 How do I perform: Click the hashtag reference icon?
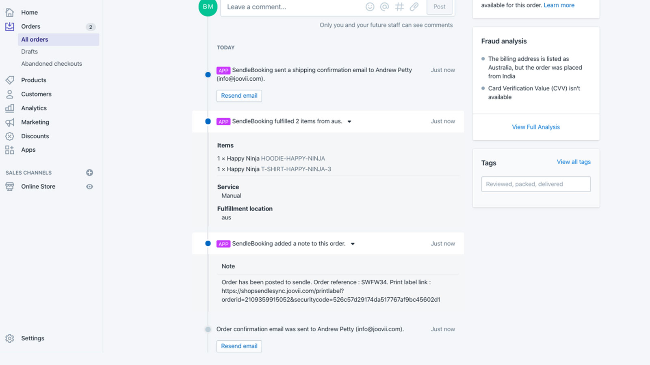pos(399,6)
